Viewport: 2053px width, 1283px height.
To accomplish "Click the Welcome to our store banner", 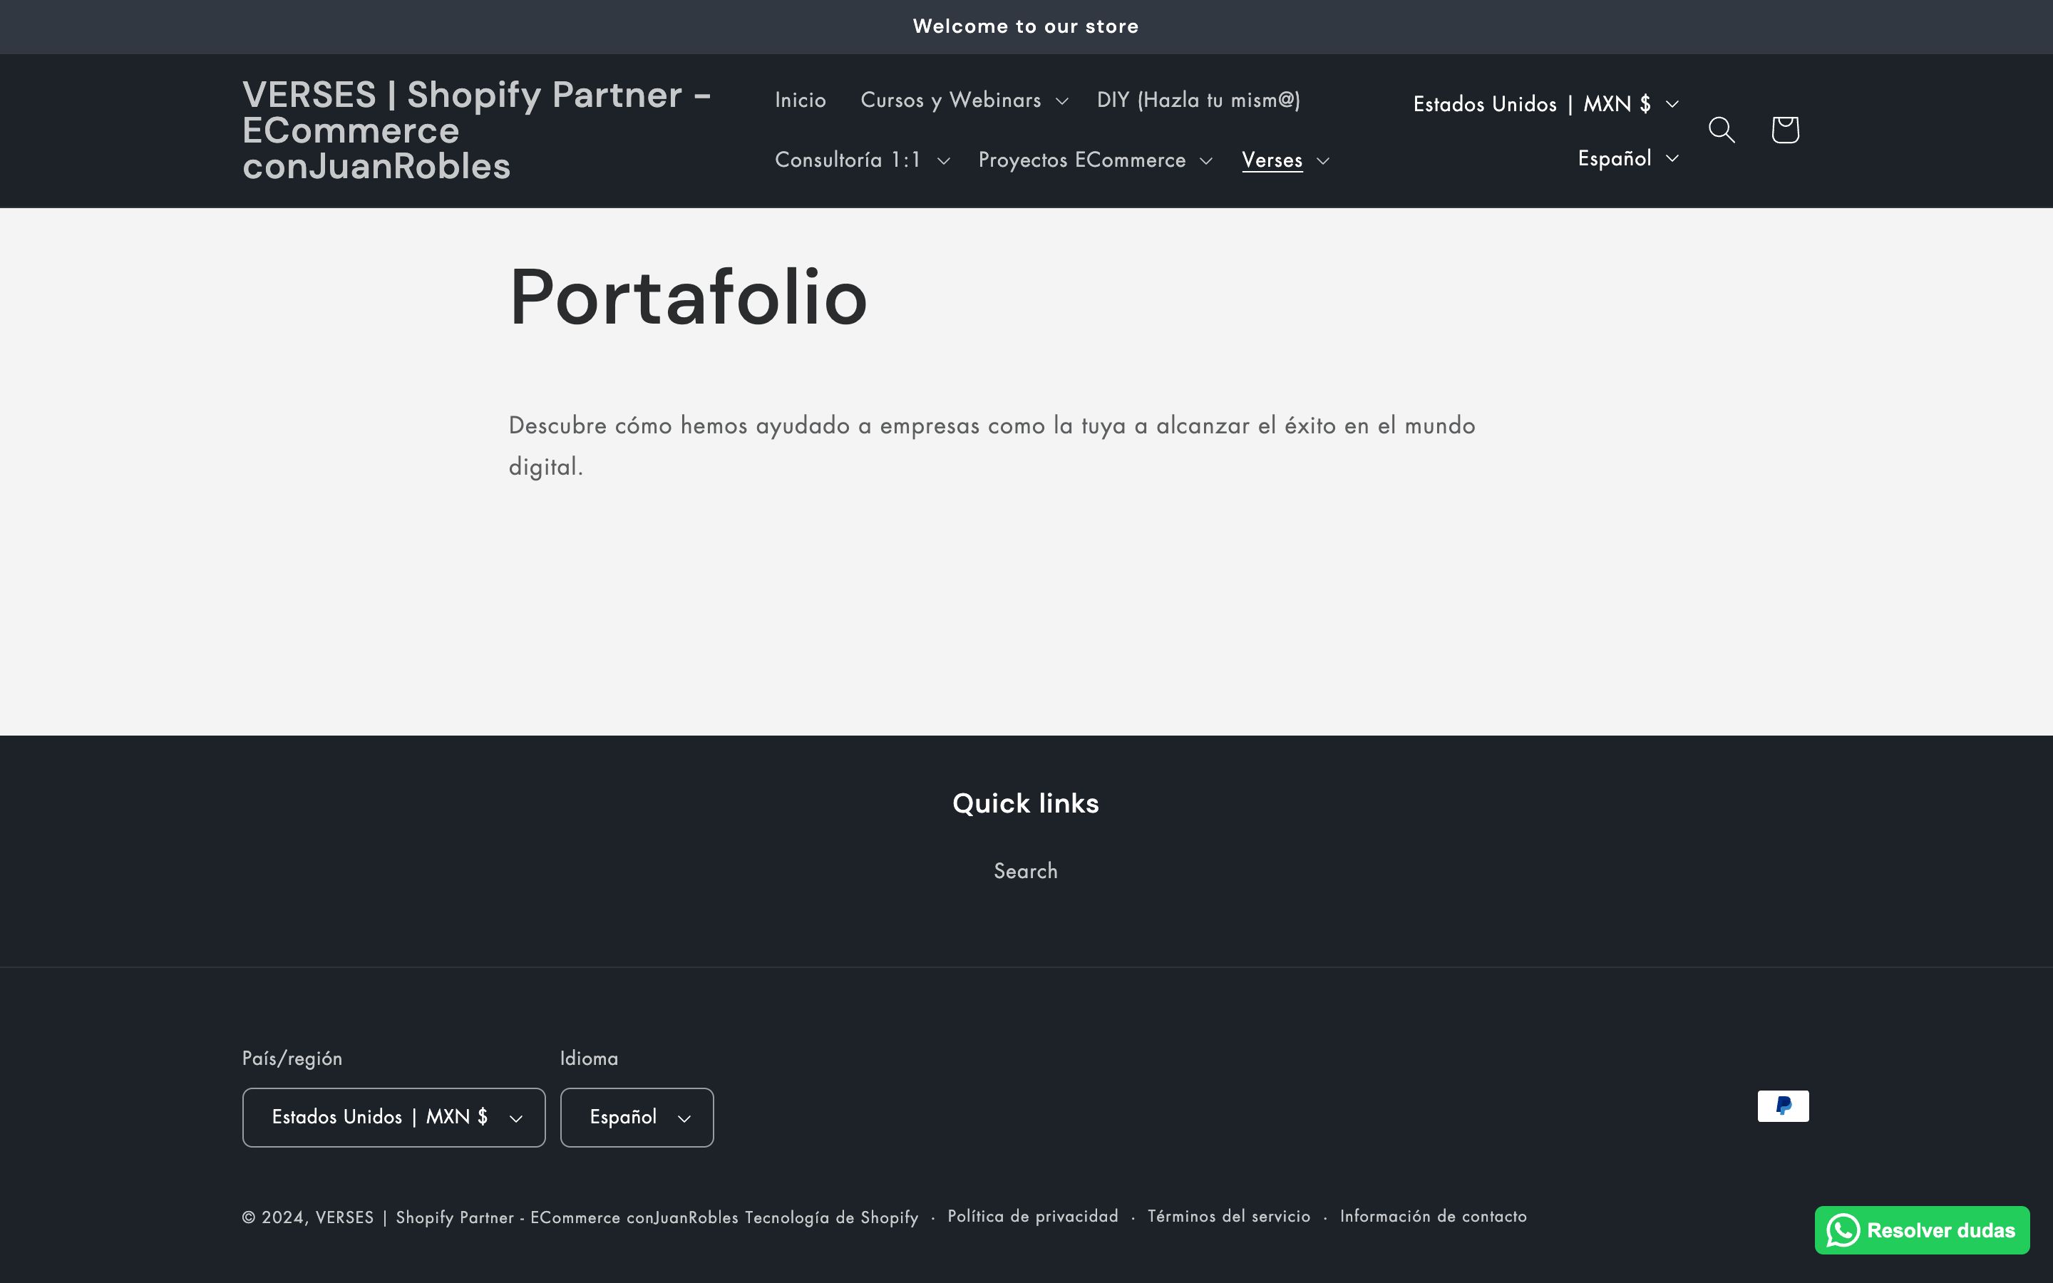I will [1026, 26].
